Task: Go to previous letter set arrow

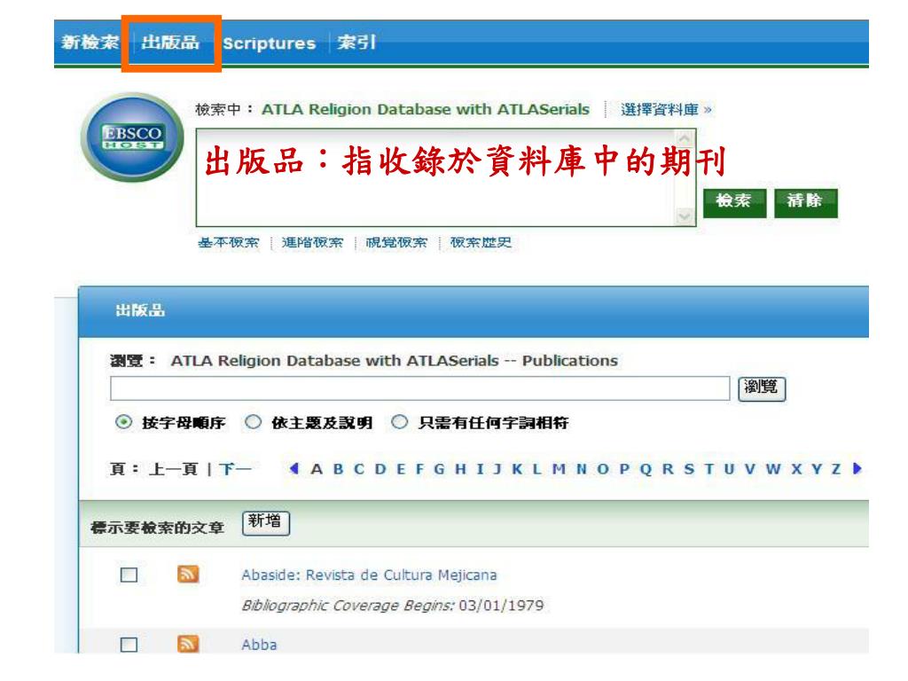Action: pos(294,468)
